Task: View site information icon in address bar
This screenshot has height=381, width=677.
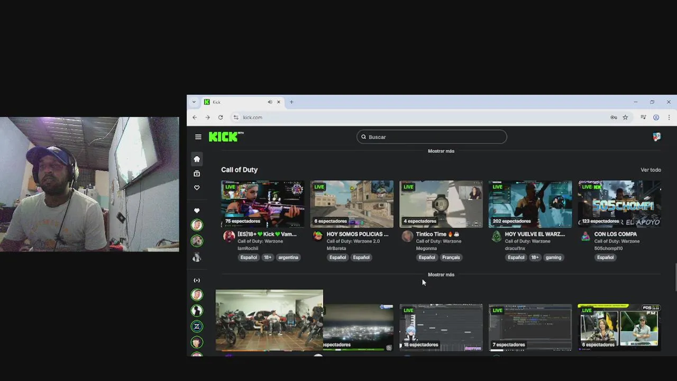Action: [236, 117]
